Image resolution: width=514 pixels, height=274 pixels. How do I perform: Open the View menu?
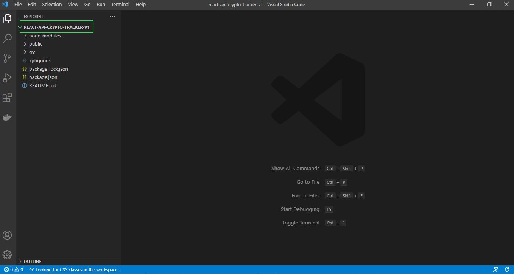point(73,5)
